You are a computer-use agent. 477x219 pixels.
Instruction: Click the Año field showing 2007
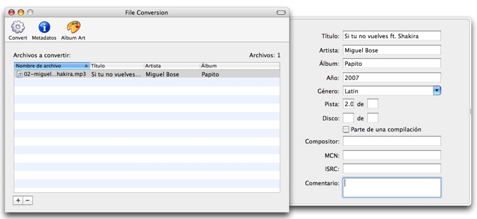tap(391, 78)
